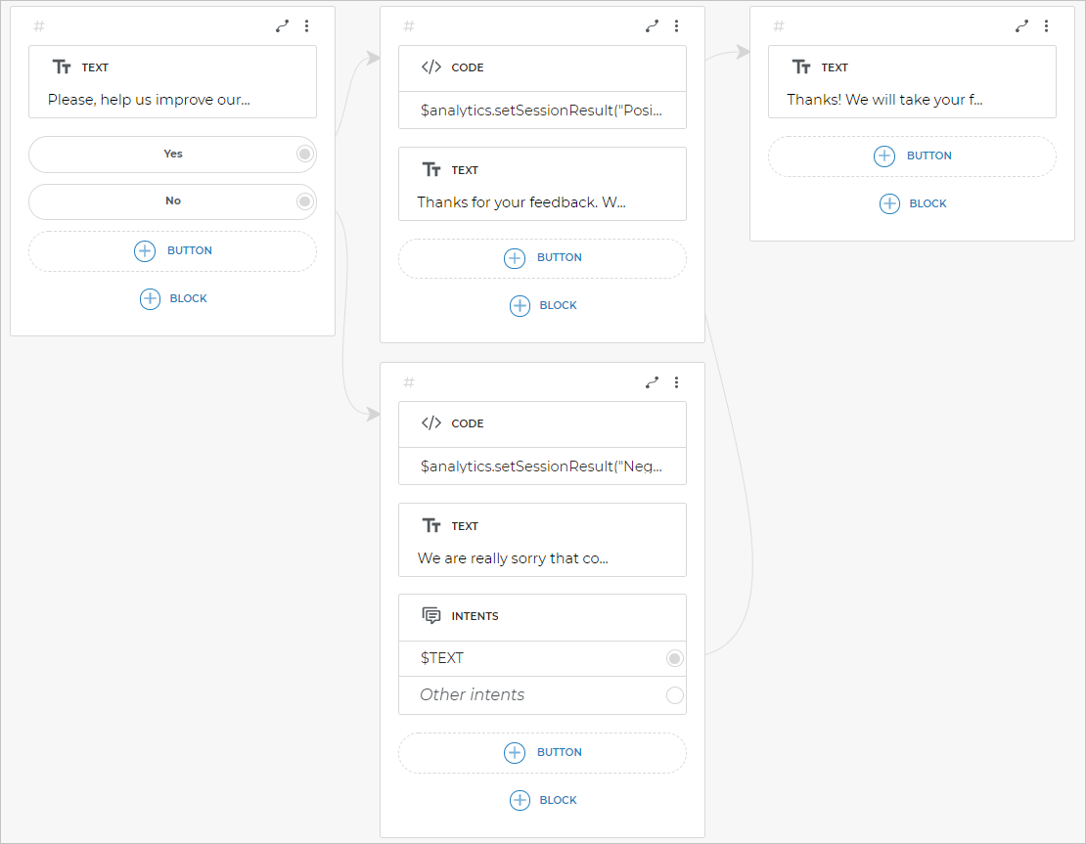The height and width of the screenshot is (844, 1086).
Task: Select the No button connector dot
Action: tap(304, 201)
